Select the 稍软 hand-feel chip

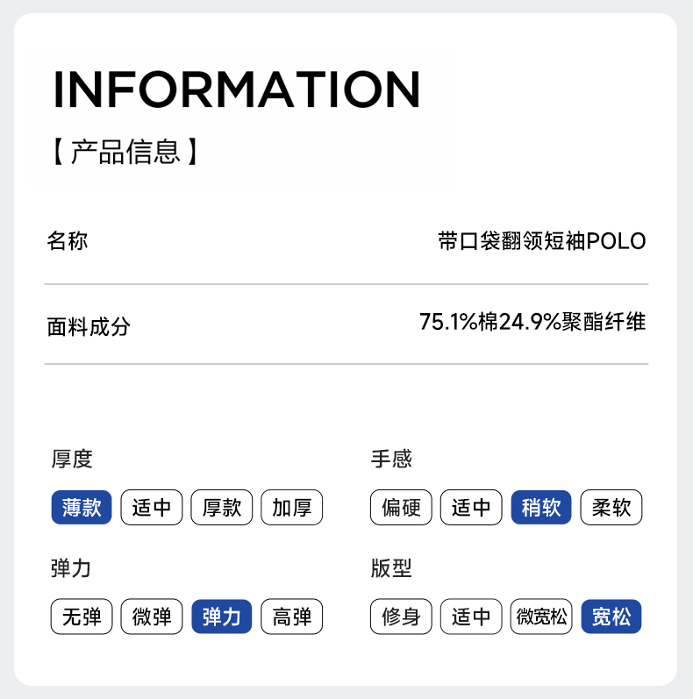541,508
